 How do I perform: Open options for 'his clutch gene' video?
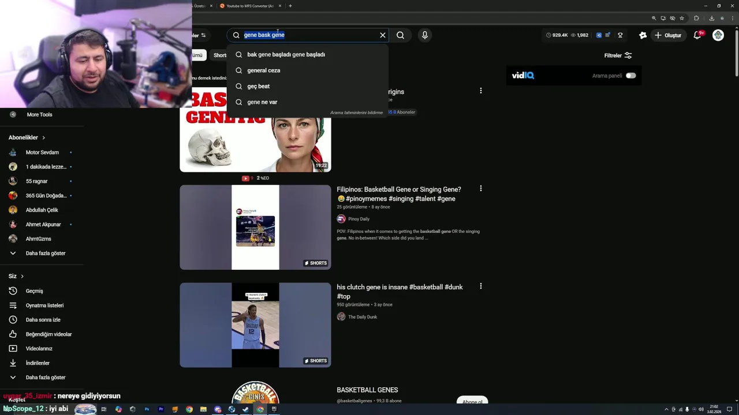(x=480, y=286)
